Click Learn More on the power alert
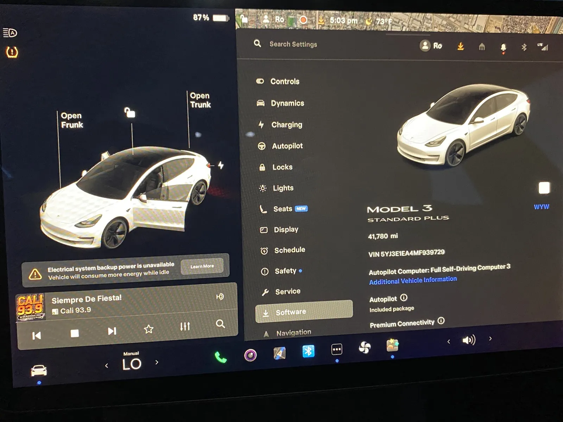 202,267
